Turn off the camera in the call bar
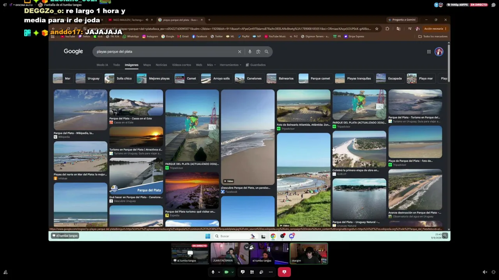 (226, 272)
